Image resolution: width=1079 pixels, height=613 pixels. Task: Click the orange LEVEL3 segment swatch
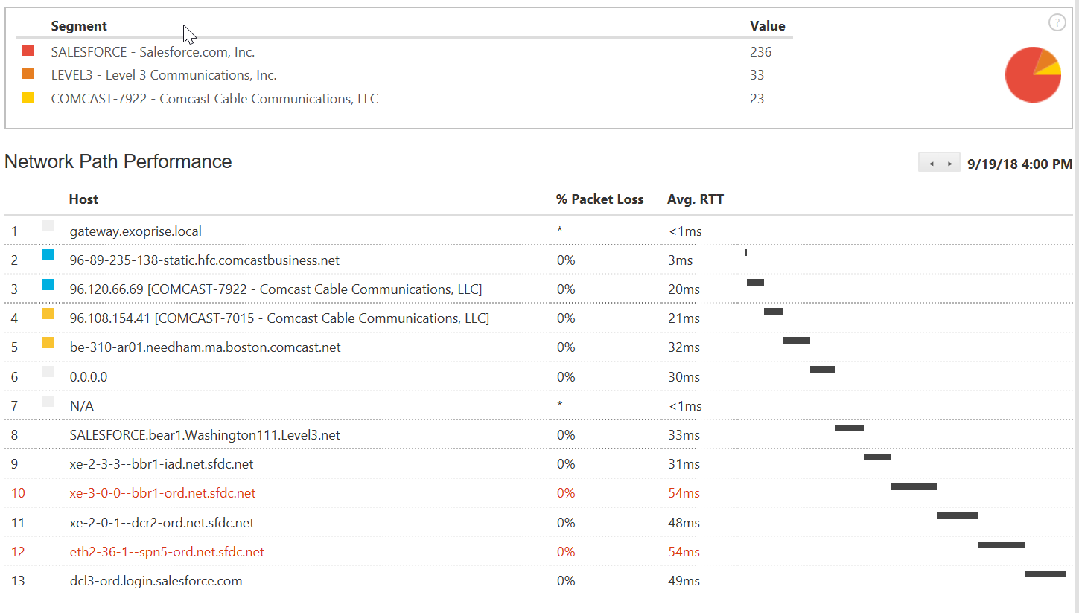28,74
